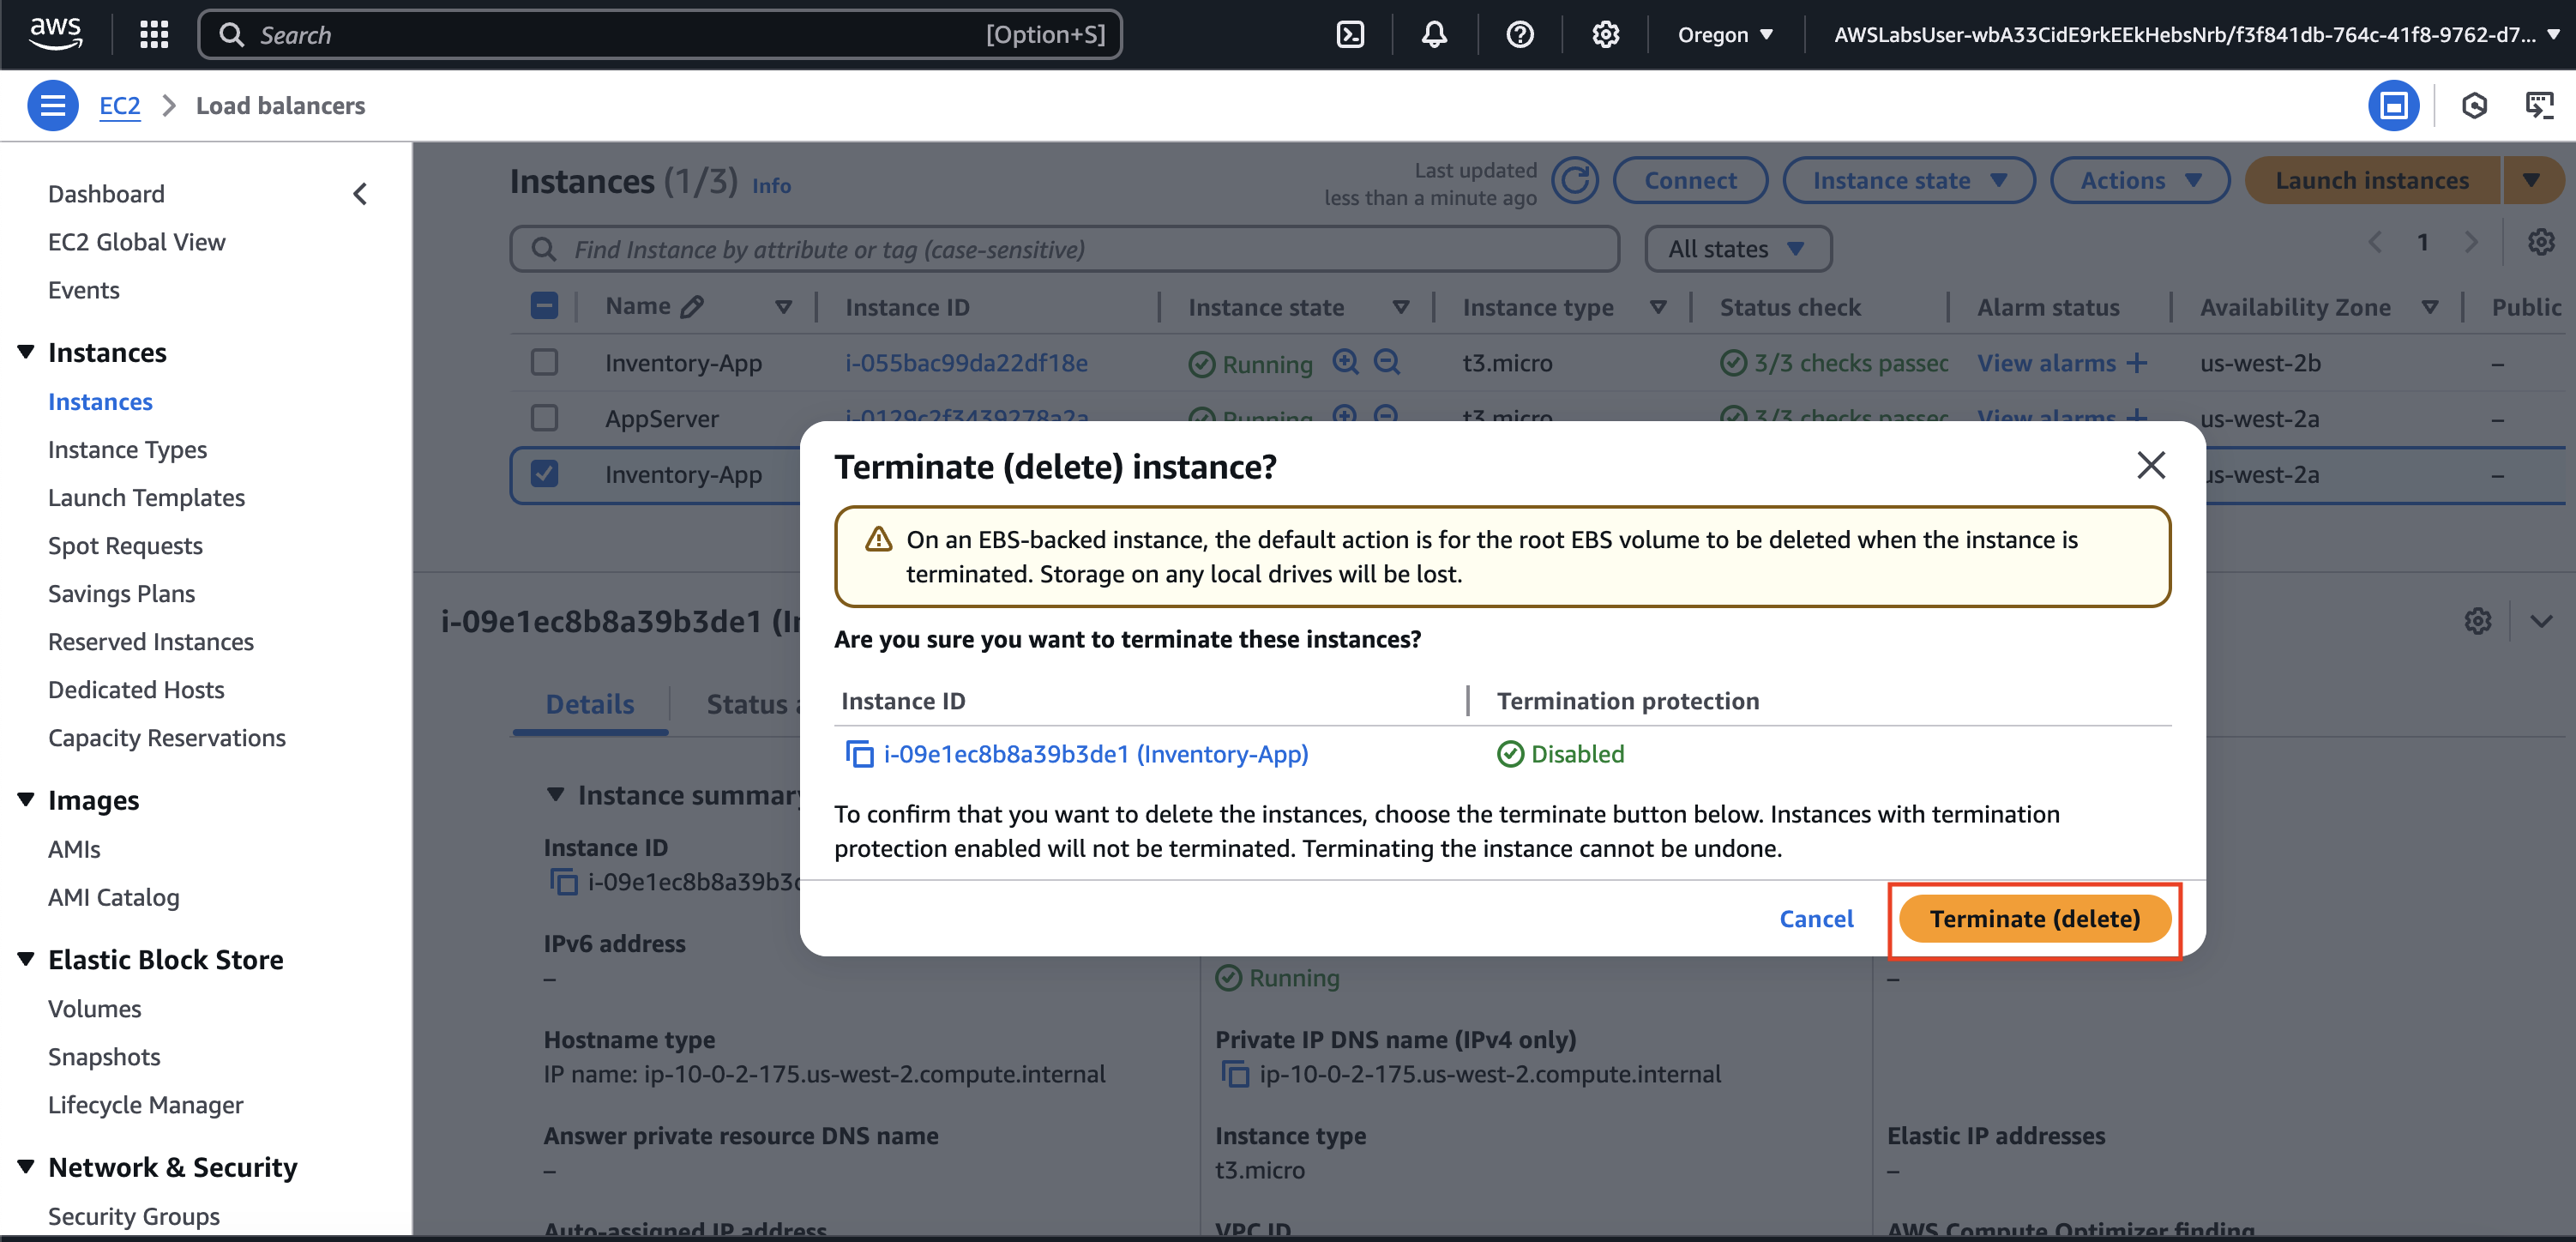Copy instance ID in terminate dialog
The image size is (2576, 1242).
coord(859,754)
